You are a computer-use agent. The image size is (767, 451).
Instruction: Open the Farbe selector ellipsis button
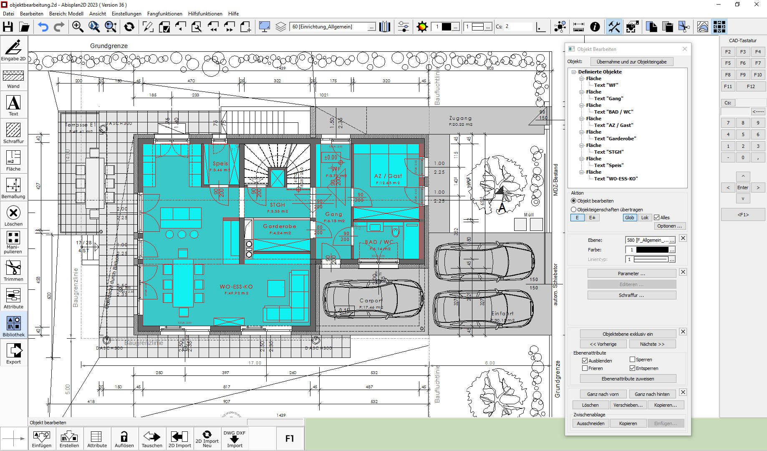click(x=672, y=250)
